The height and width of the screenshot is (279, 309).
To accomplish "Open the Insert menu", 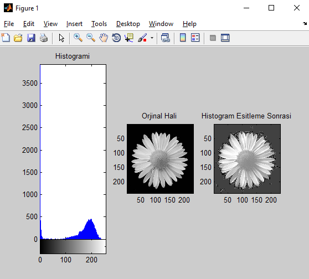I will 74,24.
